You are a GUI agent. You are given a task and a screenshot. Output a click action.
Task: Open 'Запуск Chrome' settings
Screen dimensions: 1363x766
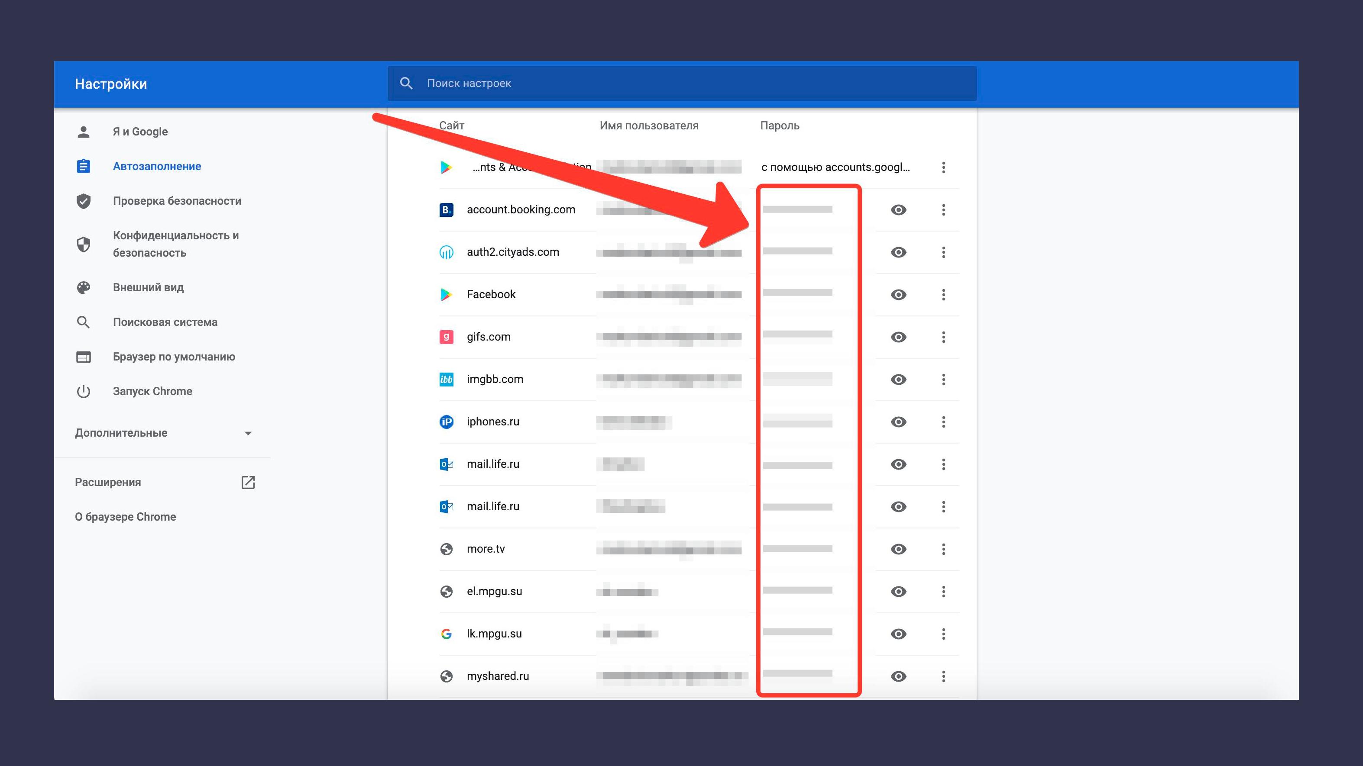(152, 391)
